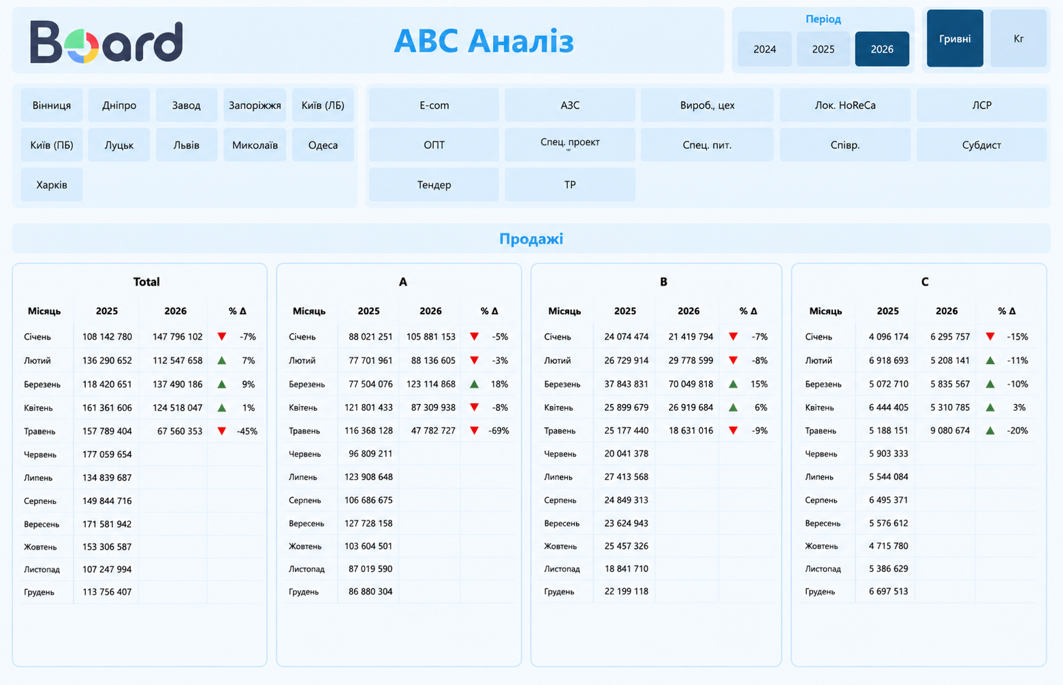This screenshot has width=1063, height=685.
Task: Filter by city Запоріжжя
Action: [x=255, y=105]
